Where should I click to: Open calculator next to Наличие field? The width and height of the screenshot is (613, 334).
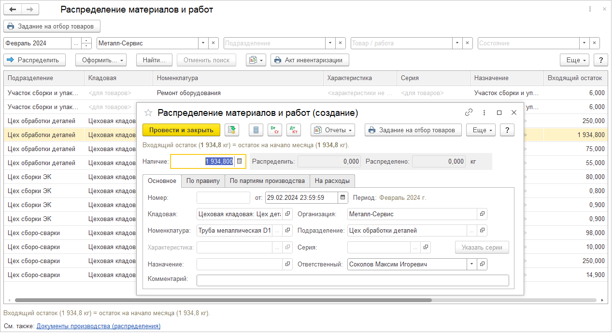(x=240, y=162)
